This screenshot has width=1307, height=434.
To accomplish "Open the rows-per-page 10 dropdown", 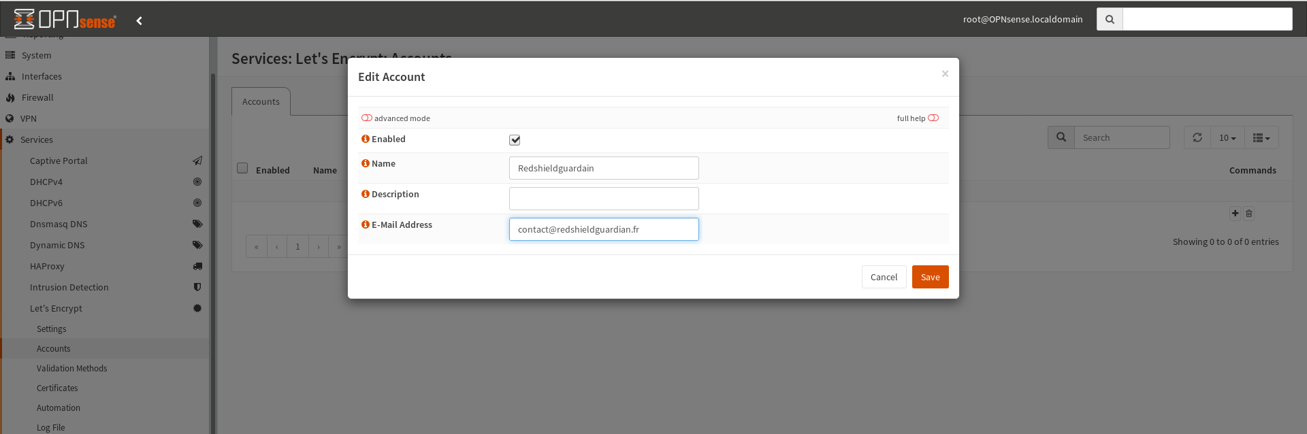I will click(x=1227, y=137).
